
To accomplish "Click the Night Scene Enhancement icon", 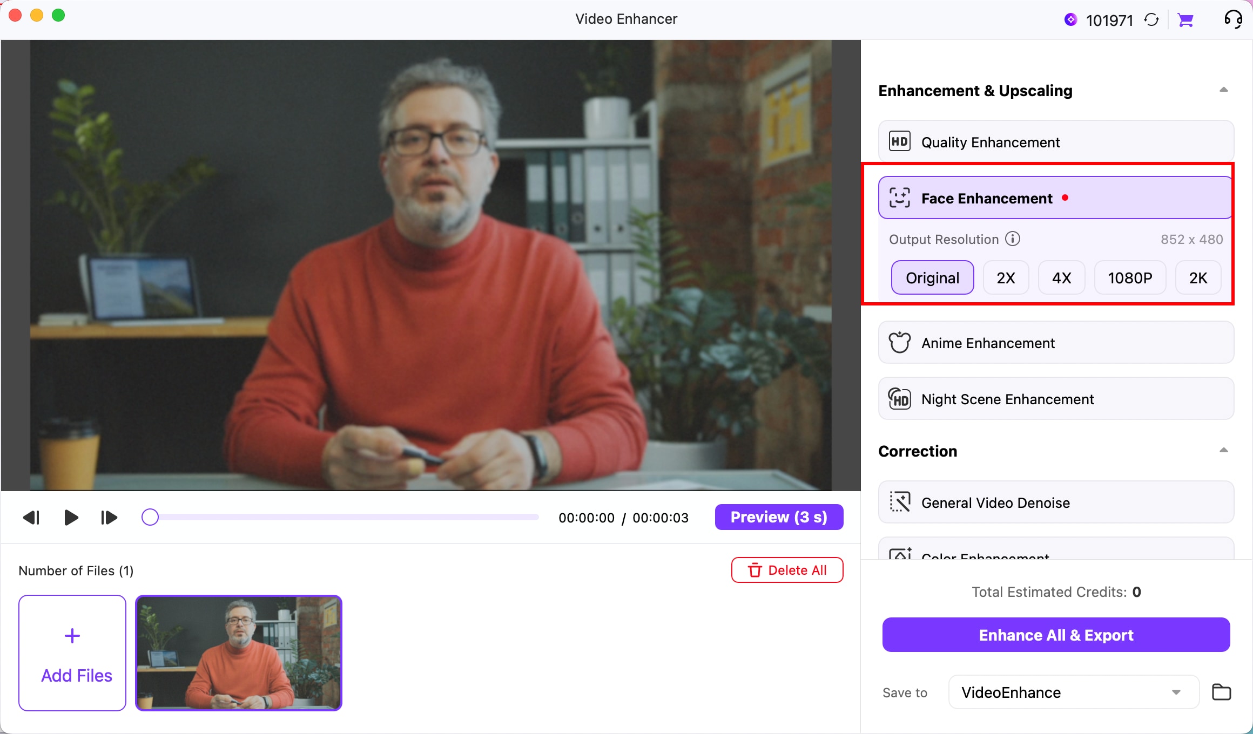I will point(900,399).
